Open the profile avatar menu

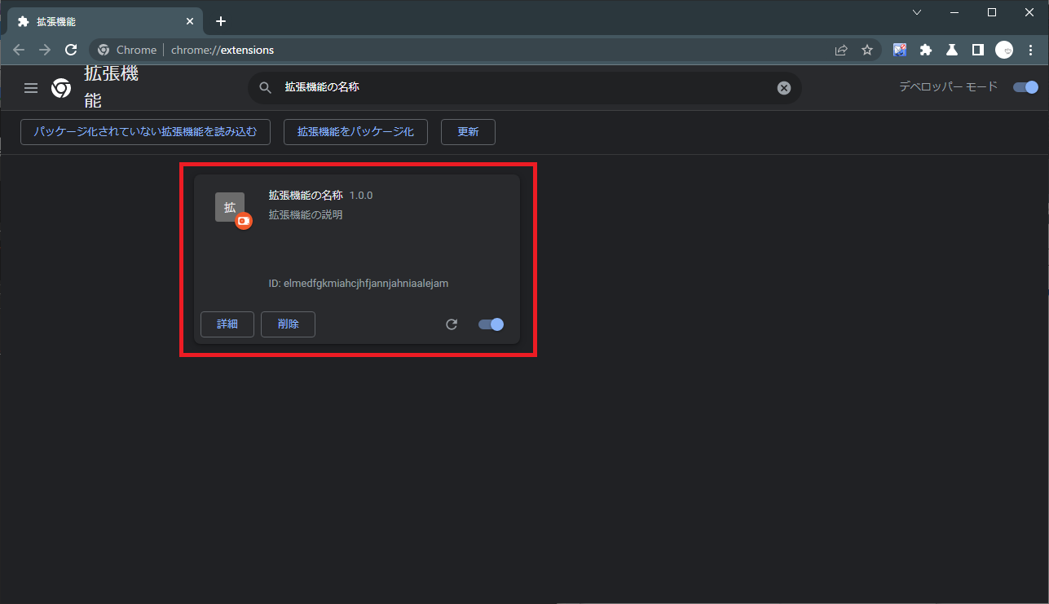click(x=1004, y=50)
